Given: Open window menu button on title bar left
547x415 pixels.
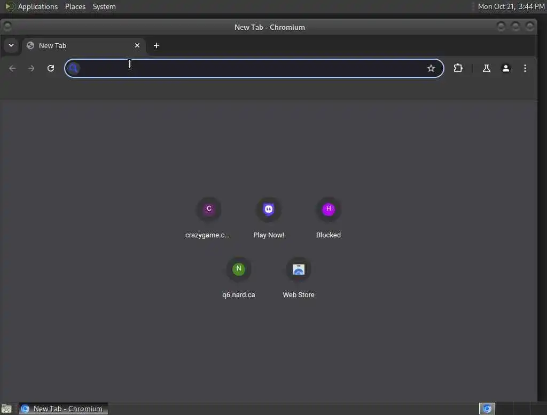Looking at the screenshot, I should [x=7, y=27].
